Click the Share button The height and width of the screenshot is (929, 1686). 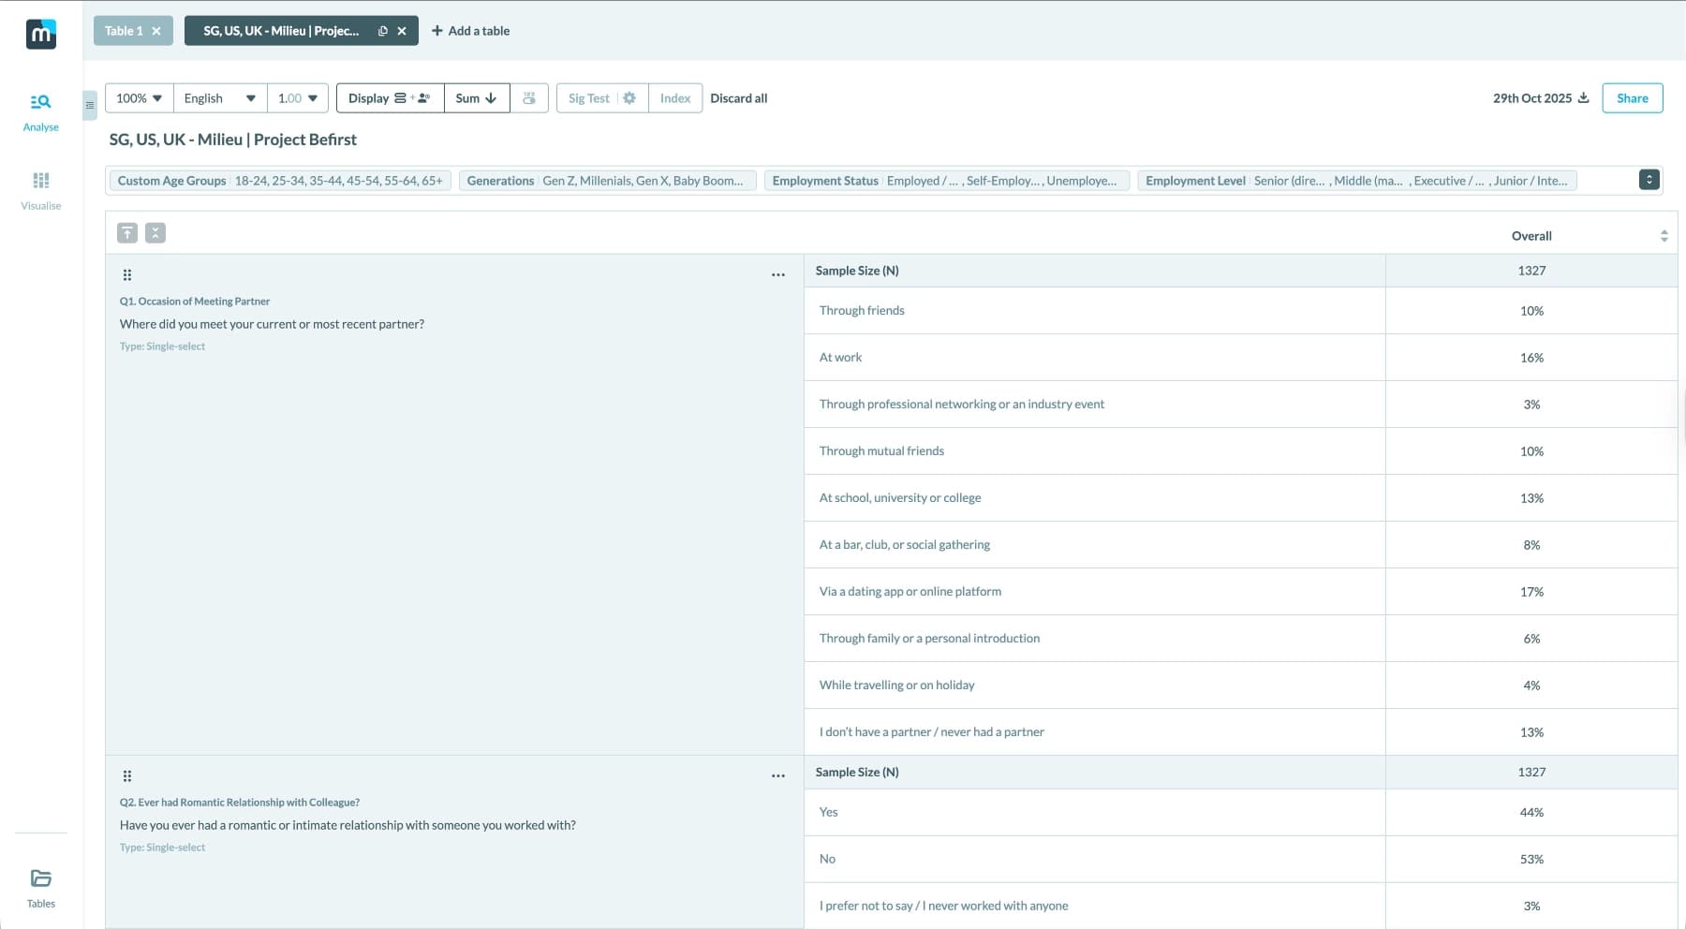[x=1632, y=97]
